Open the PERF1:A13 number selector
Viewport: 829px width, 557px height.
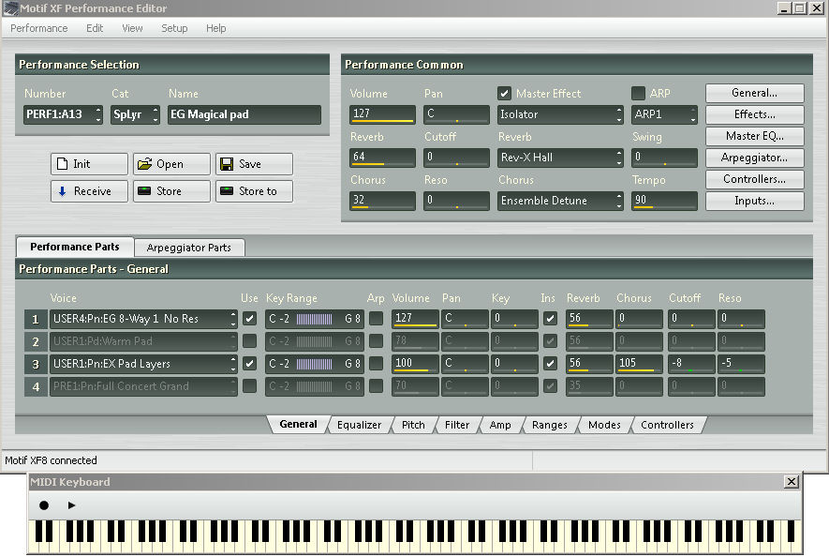[x=63, y=114]
